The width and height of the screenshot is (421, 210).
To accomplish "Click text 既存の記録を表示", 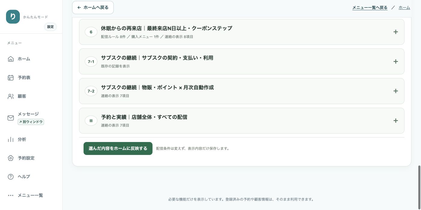I will coord(115,66).
